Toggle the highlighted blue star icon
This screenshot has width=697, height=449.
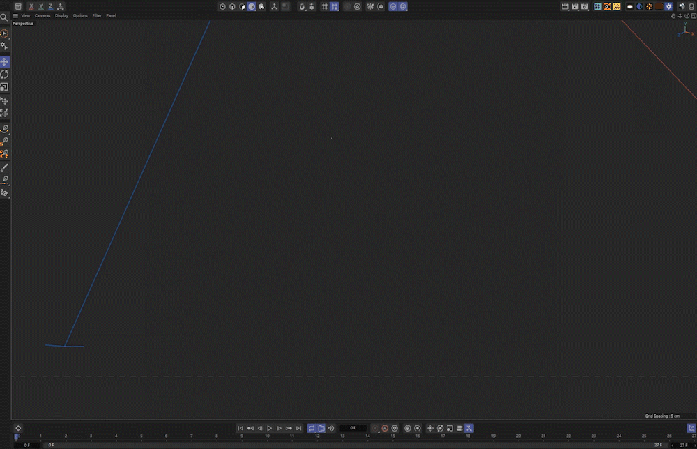669,7
